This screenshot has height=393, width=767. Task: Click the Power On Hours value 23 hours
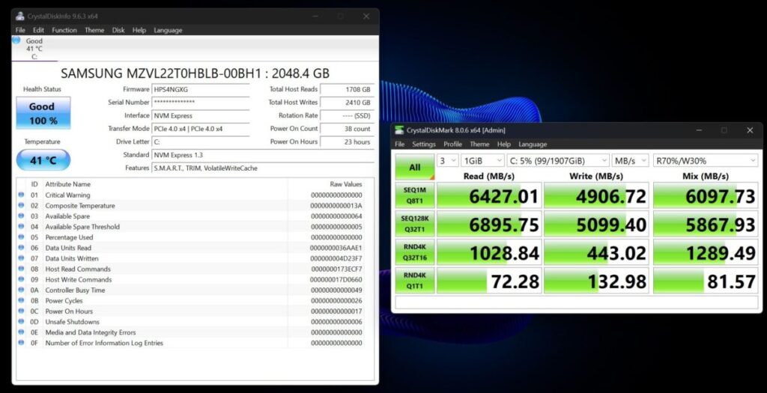pos(347,141)
